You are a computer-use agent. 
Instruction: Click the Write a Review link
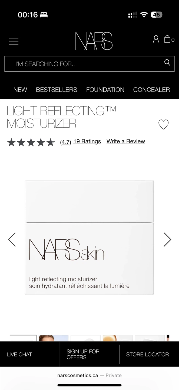point(126,141)
